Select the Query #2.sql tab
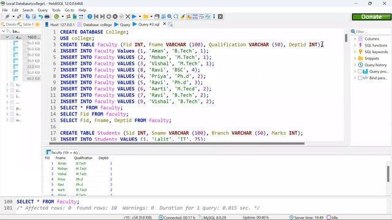 click(x=146, y=24)
